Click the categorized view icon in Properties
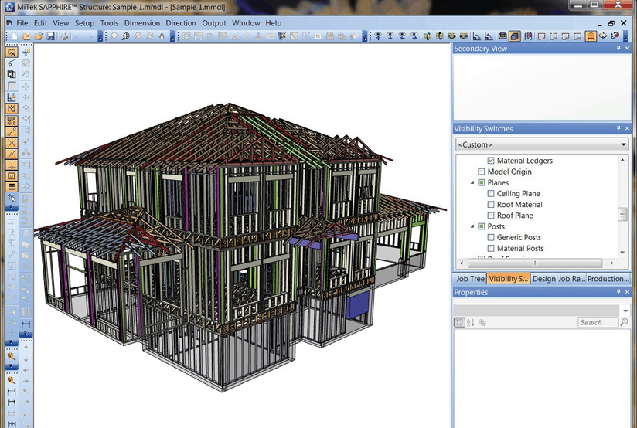The image size is (637, 428). tap(459, 322)
